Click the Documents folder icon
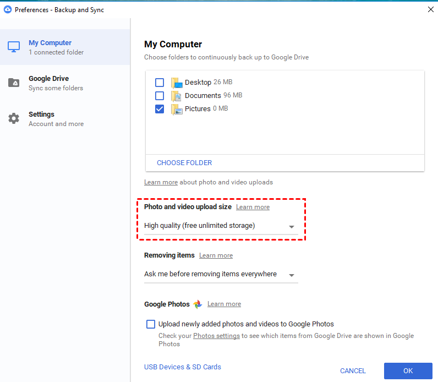Image resolution: width=438 pixels, height=382 pixels. click(176, 96)
